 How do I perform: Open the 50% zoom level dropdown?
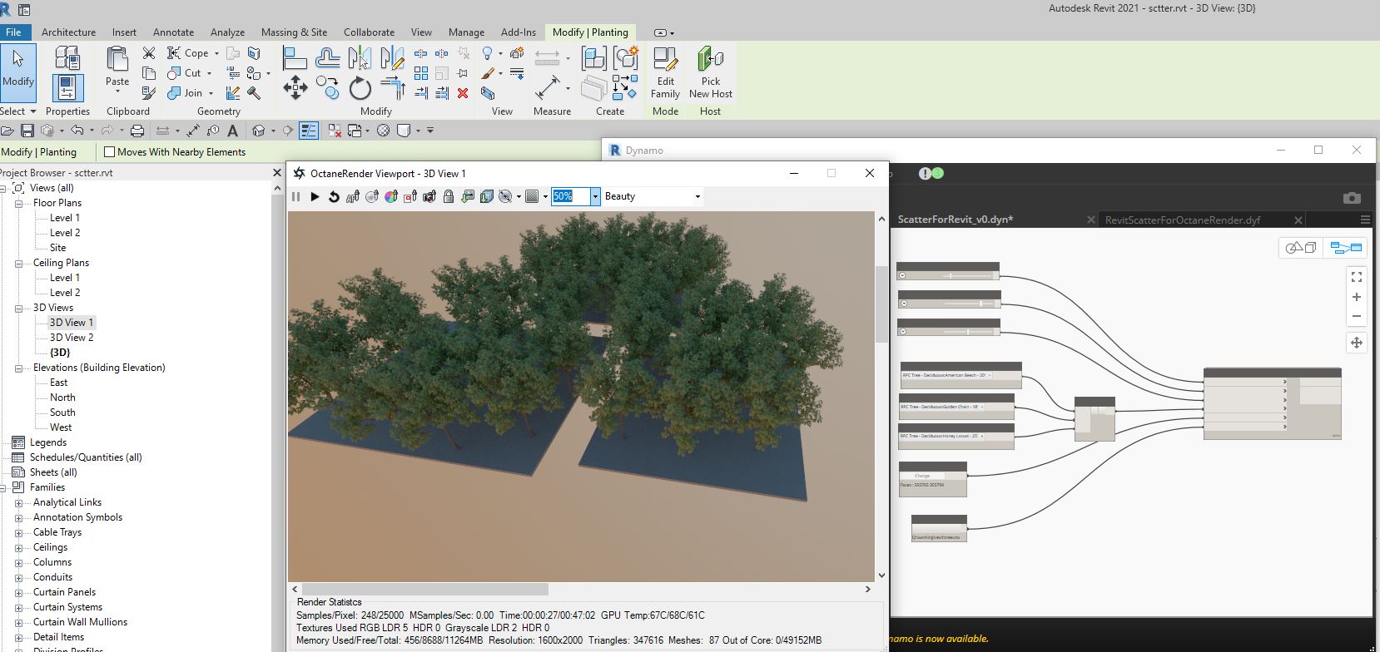coord(595,196)
